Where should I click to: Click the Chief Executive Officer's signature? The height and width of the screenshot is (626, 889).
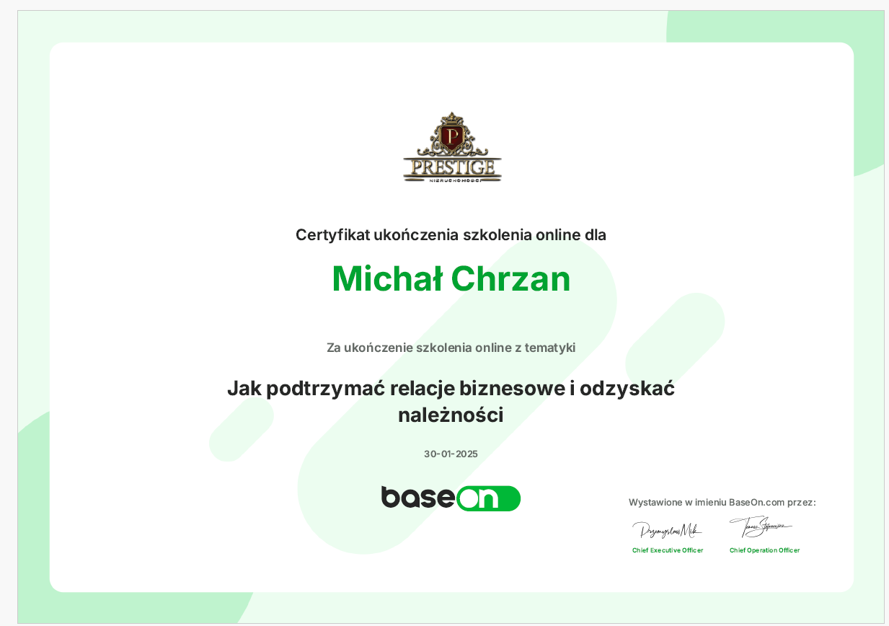coord(667,530)
